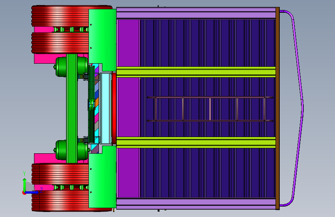Click the blue Z axis arrow of the triad

(x=32, y=192)
